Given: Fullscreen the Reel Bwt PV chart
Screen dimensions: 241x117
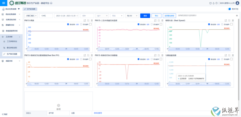Looking at the screenshot, I should click(85, 55).
